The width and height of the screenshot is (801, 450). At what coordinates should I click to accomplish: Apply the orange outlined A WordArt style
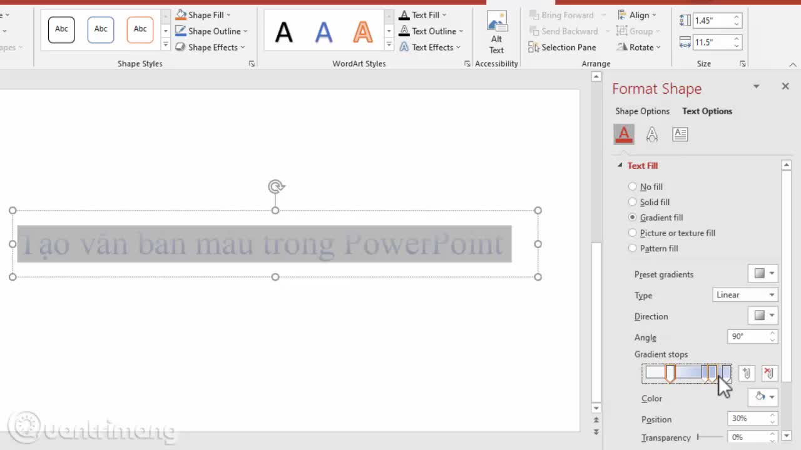pos(363,31)
